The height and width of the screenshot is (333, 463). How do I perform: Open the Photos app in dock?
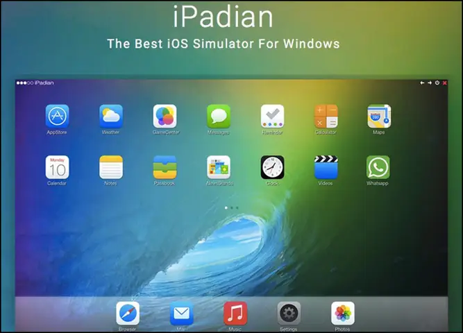pyautogui.click(x=343, y=313)
